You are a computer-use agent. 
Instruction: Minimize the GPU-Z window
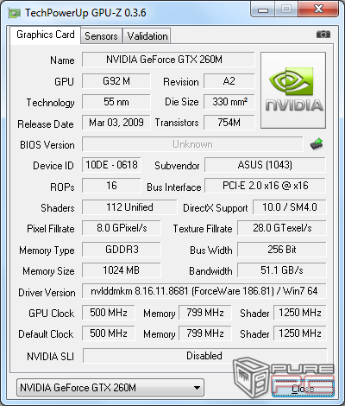tap(263, 10)
